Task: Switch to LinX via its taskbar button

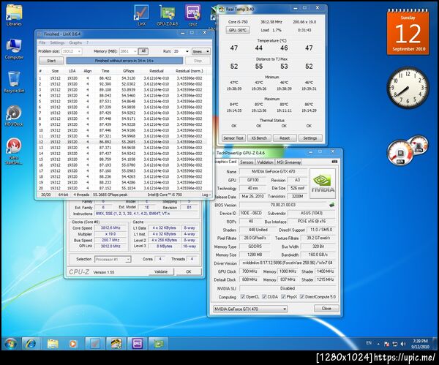Action: tap(95, 344)
